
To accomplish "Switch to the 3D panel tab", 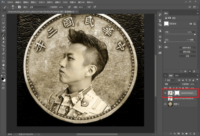I will pyautogui.click(x=165, y=75).
